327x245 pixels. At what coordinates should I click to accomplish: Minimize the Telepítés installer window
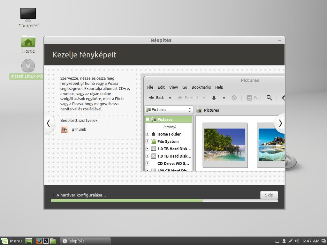click(x=280, y=41)
